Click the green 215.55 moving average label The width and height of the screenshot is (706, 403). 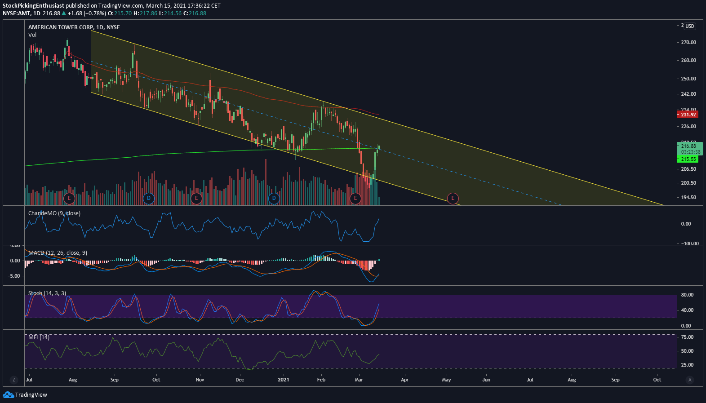tap(688, 159)
